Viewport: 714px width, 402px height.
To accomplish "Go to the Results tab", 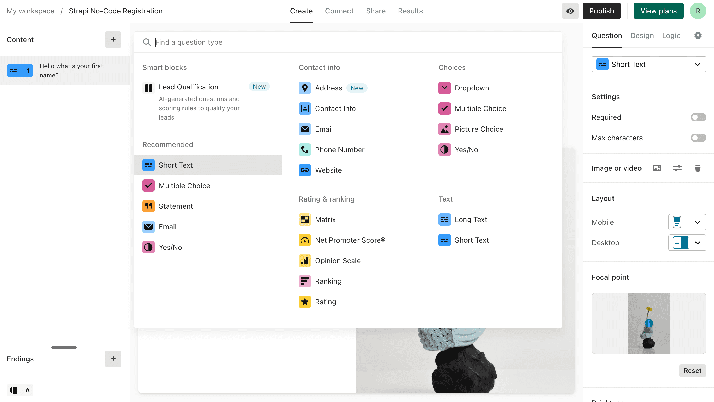I will 410,11.
